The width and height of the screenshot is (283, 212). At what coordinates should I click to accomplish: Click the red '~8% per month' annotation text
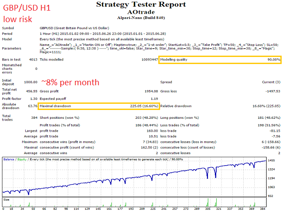[70, 83]
